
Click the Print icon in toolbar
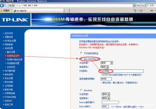point(152,10)
